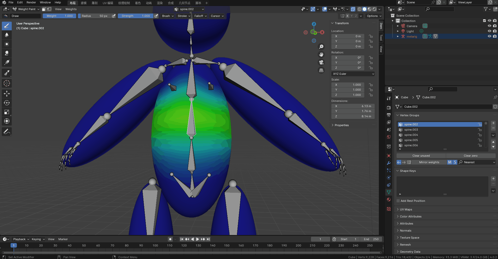Select the Sample Weight eyedropper tool

coord(7,73)
